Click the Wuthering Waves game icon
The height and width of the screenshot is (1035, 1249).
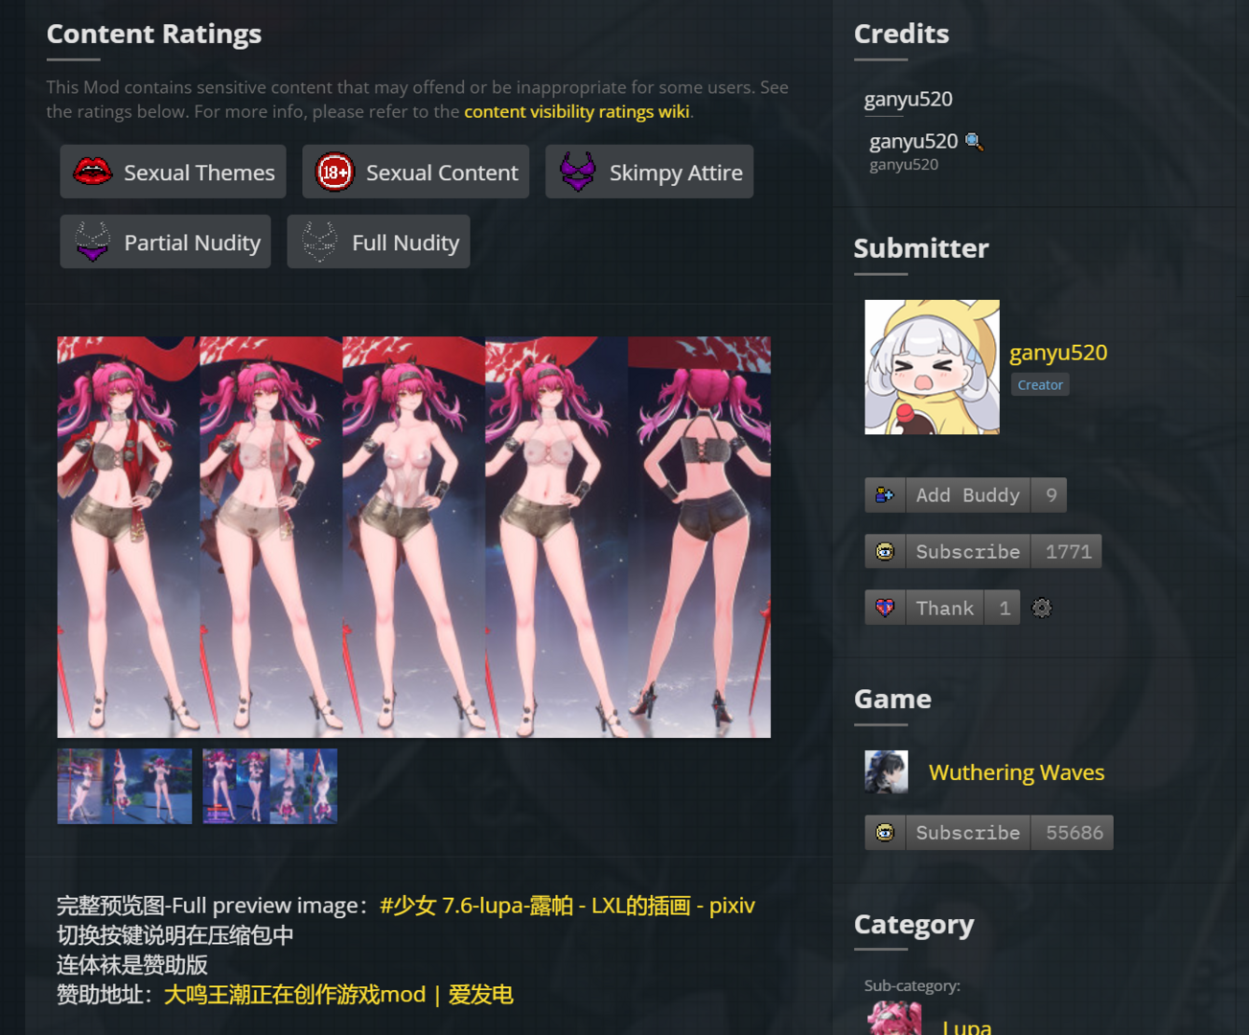[x=886, y=771]
